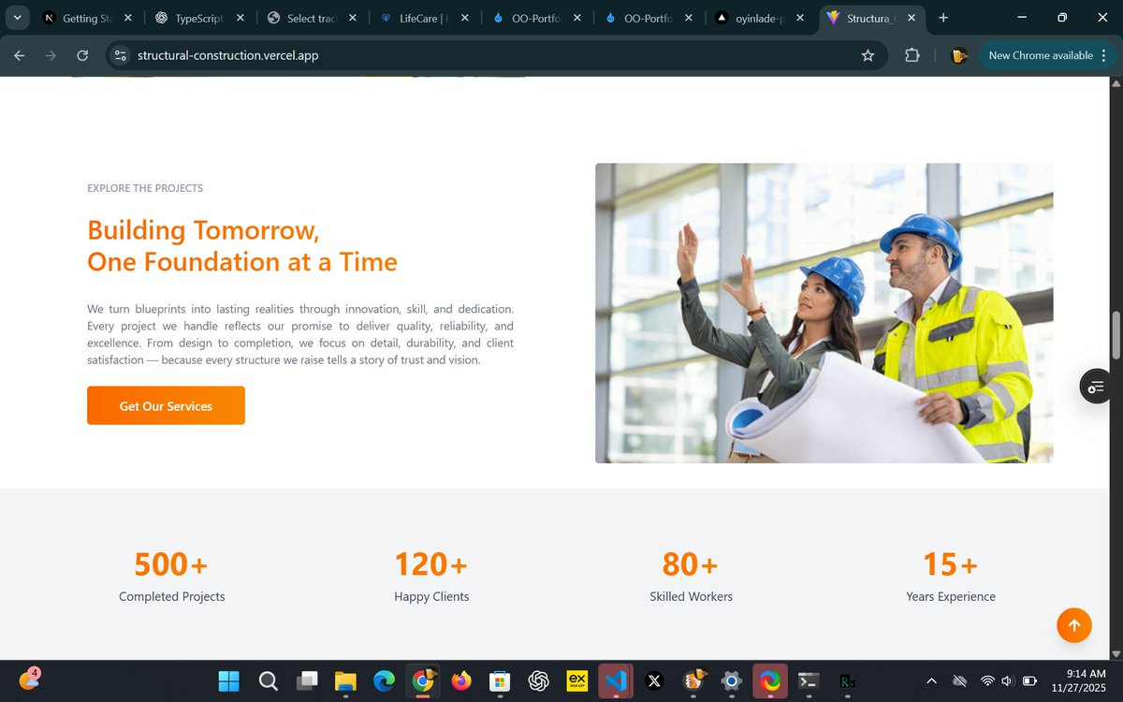Open a new browser tab
The image size is (1123, 702).
tap(942, 18)
